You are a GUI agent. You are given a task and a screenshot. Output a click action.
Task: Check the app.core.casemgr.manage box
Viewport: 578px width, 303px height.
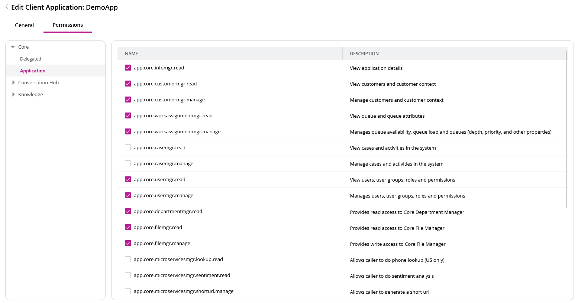click(128, 163)
